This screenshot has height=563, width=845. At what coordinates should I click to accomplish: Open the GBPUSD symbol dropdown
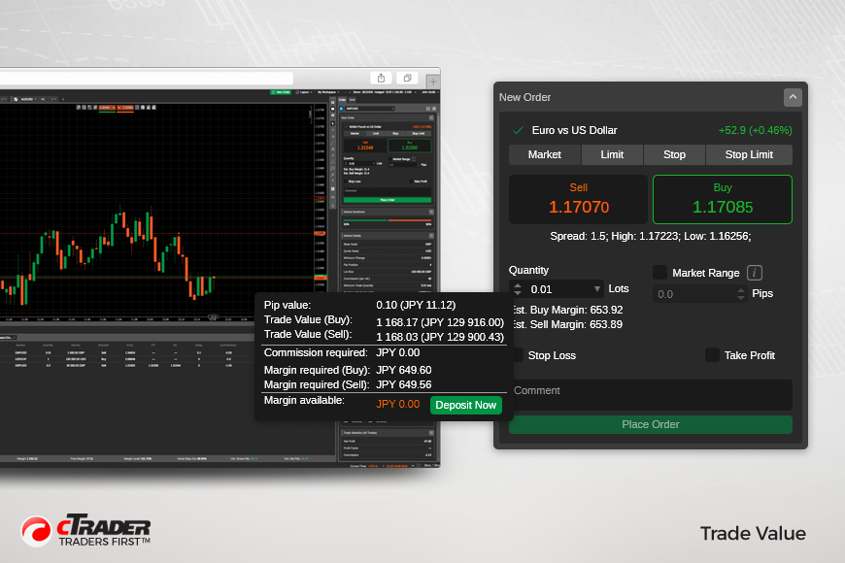point(370,109)
